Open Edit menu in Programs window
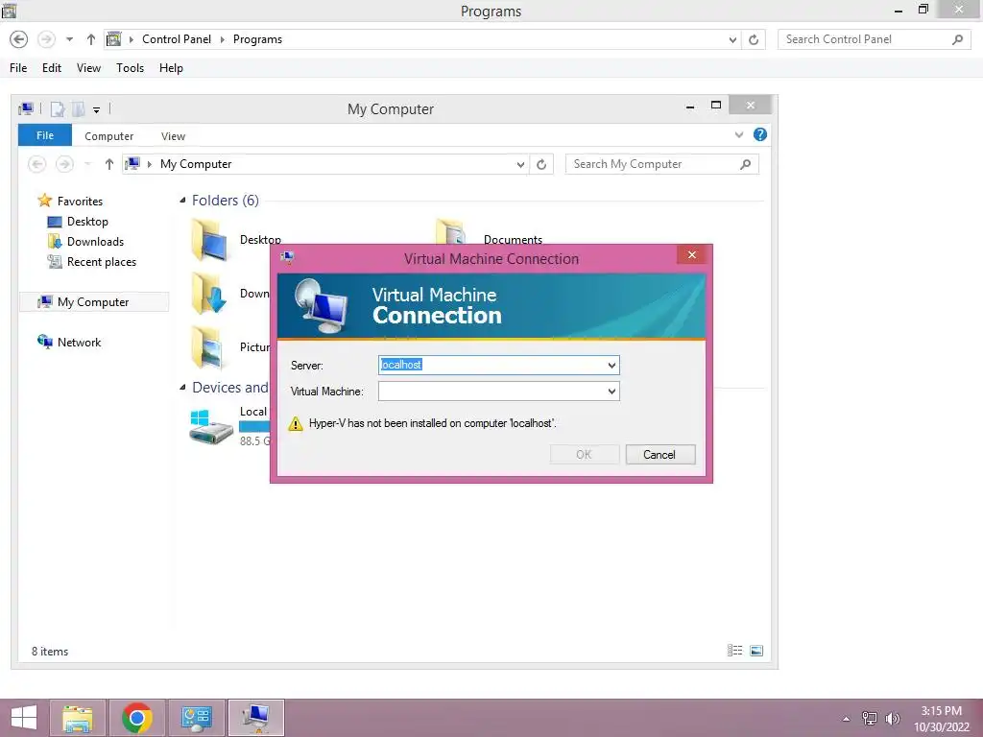 coord(52,68)
